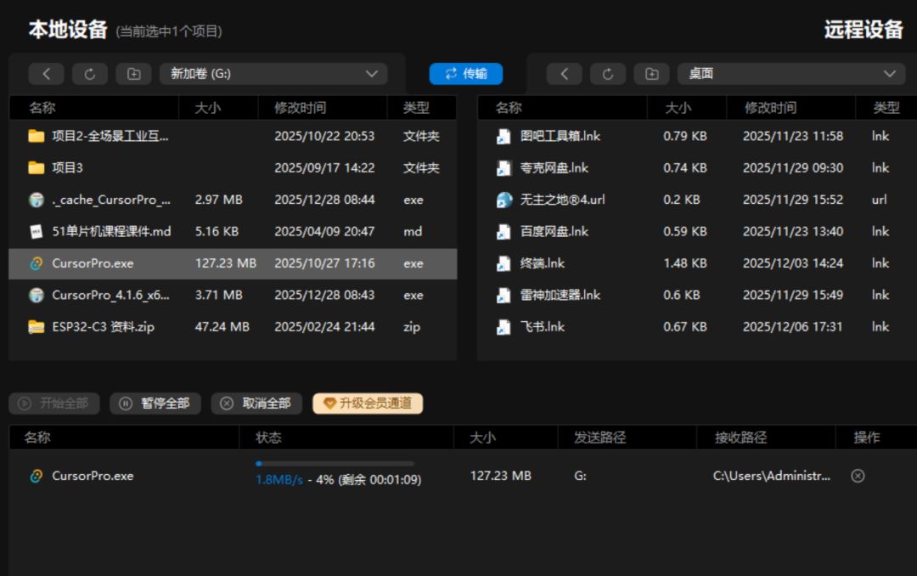Create new folder in local device

click(x=134, y=74)
